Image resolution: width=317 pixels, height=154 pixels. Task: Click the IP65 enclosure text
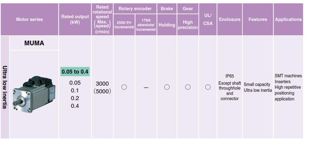tap(230, 76)
